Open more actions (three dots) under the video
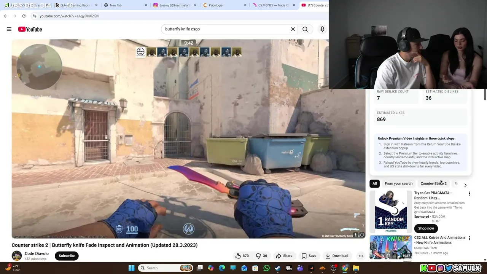This screenshot has width=487, height=274. [x=361, y=256]
